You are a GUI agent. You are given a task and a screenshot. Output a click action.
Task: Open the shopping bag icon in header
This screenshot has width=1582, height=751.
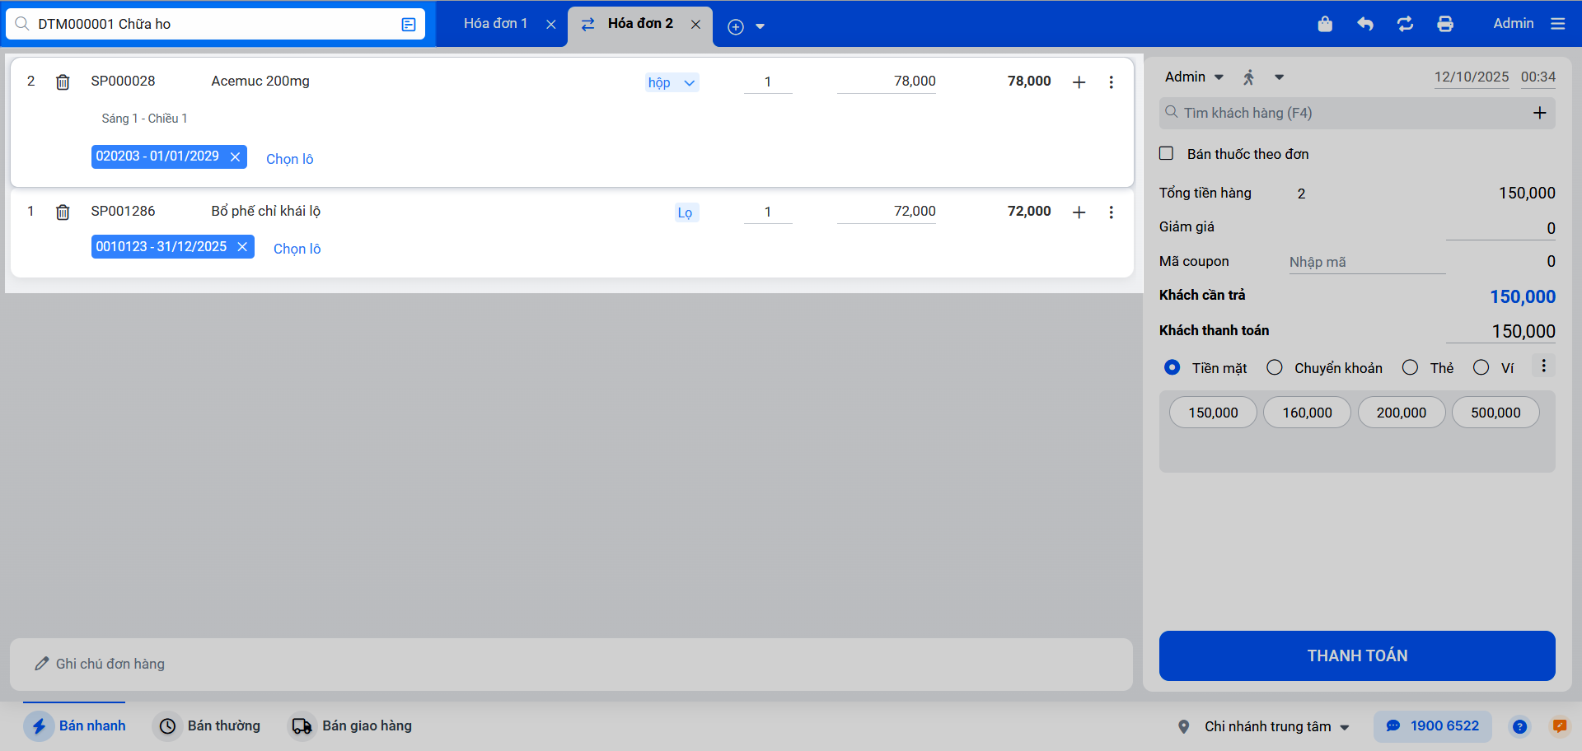coord(1325,24)
